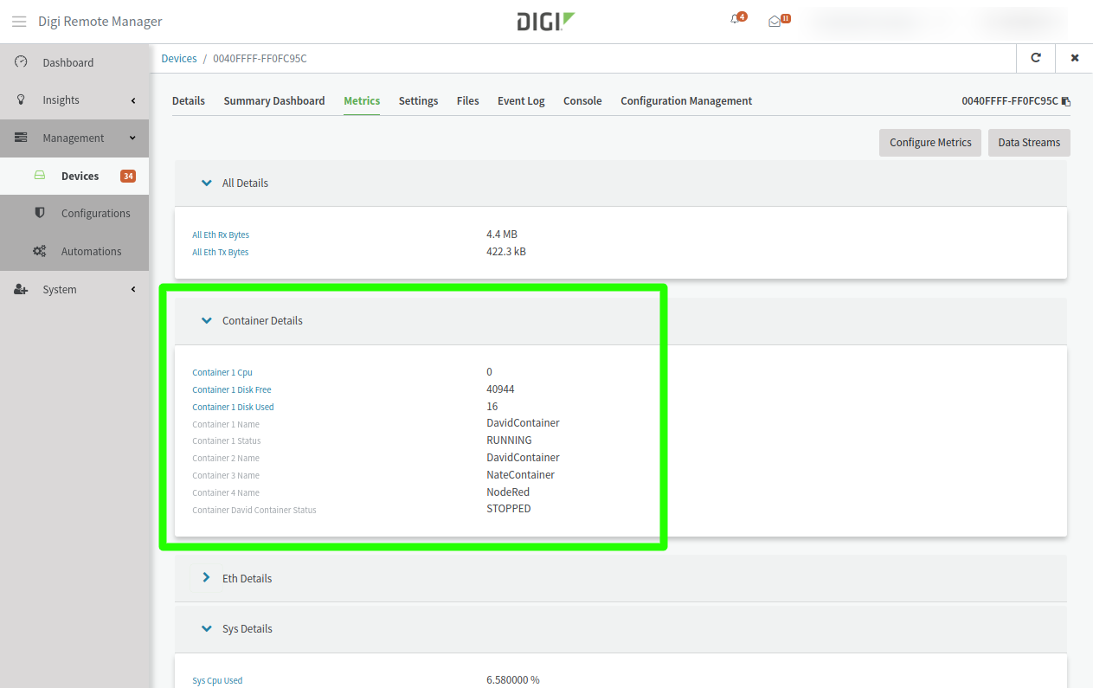Collapse the Management sidebar submenu arrow

coord(133,138)
